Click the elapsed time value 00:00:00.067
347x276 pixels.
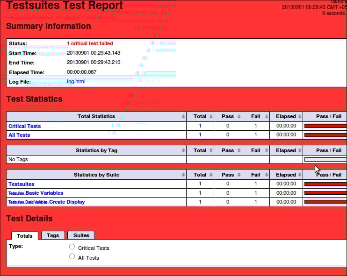coord(82,72)
